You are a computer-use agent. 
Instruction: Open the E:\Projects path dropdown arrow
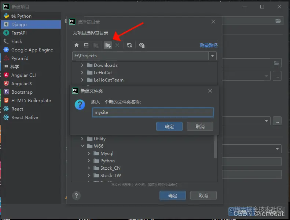click(x=213, y=56)
